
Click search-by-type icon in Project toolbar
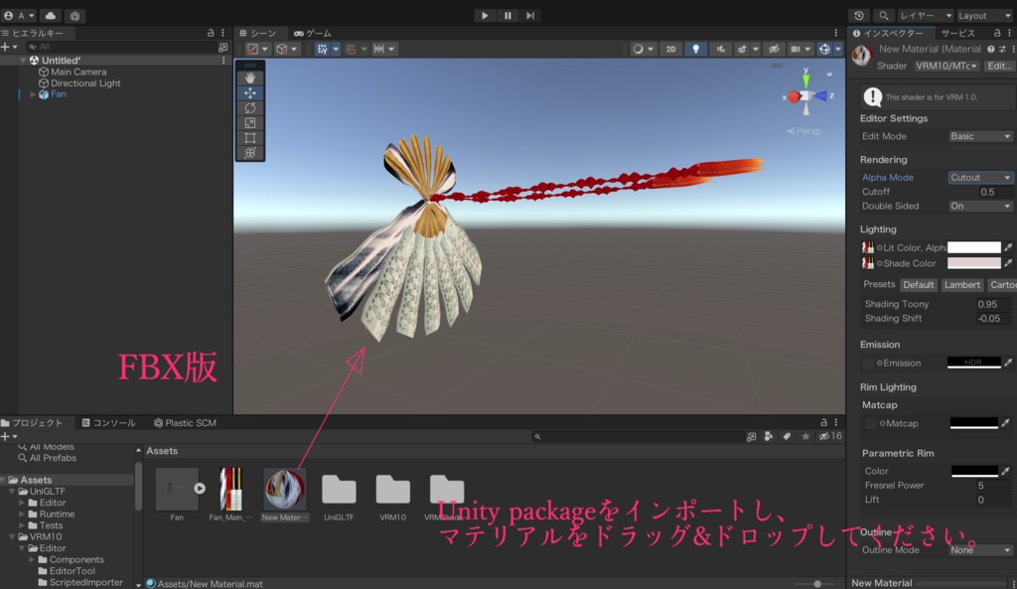[x=768, y=437]
